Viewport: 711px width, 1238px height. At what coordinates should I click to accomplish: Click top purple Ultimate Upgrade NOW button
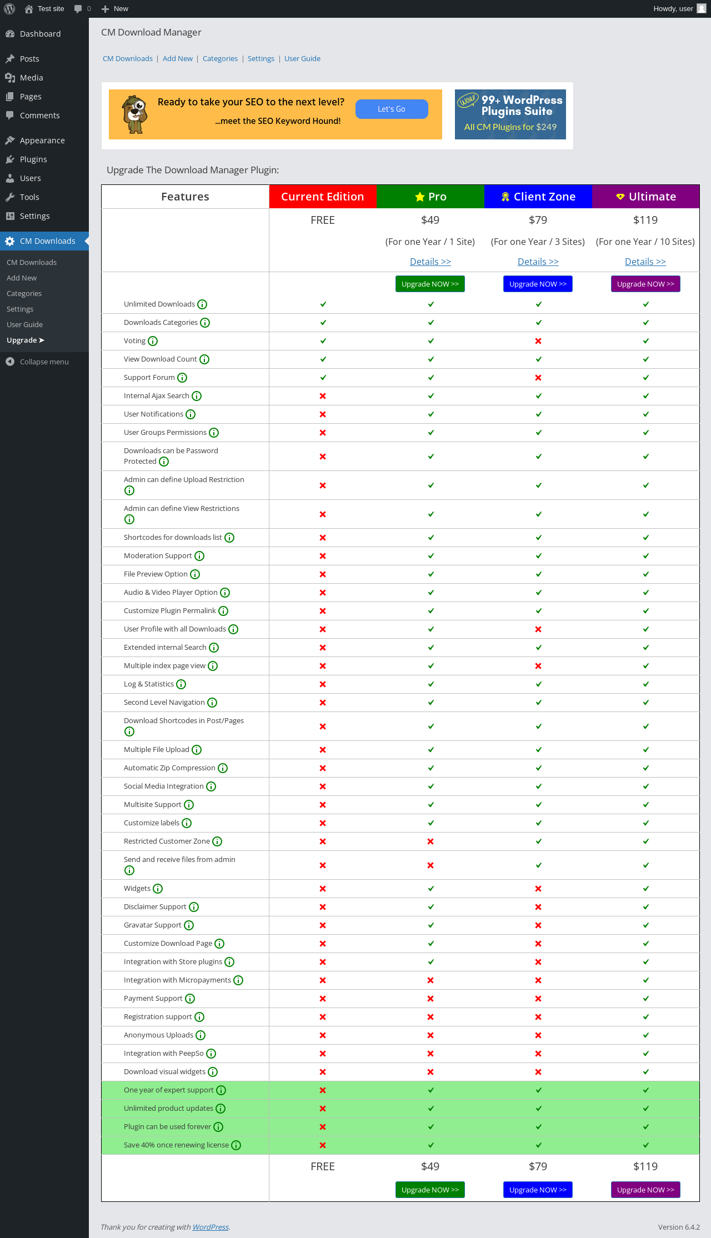pyautogui.click(x=645, y=284)
